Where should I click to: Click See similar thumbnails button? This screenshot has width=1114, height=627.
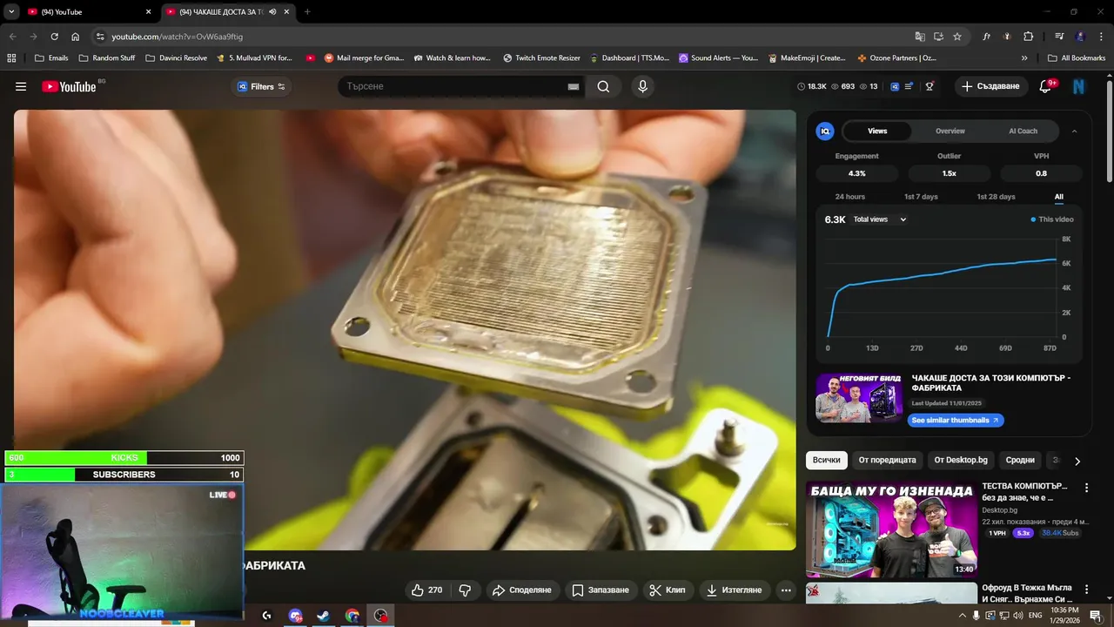956,420
